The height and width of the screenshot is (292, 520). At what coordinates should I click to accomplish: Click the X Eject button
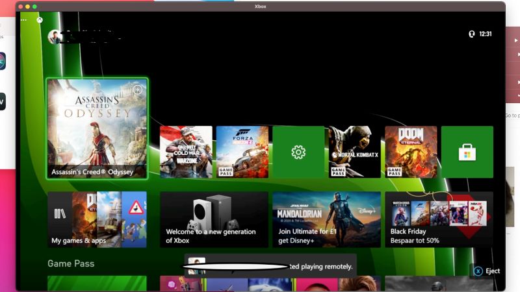pyautogui.click(x=486, y=271)
